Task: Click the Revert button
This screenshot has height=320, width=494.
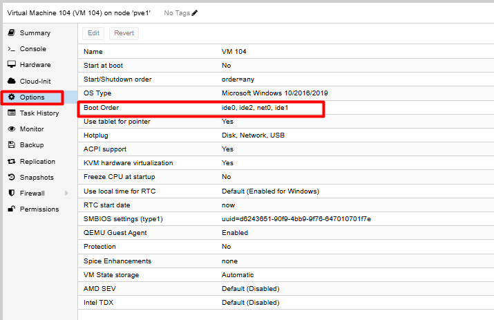Action: 124,33
